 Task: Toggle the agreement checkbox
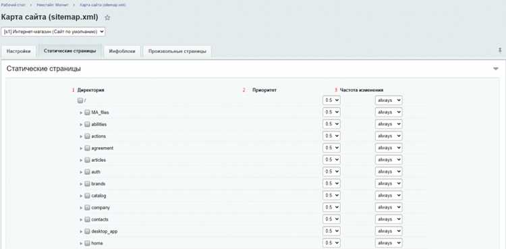click(87, 148)
